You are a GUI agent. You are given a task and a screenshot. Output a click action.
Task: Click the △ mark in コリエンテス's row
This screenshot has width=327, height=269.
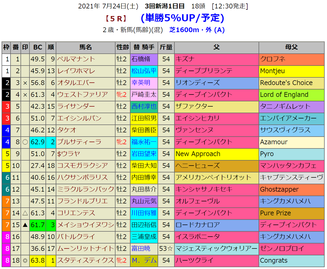click(25, 213)
